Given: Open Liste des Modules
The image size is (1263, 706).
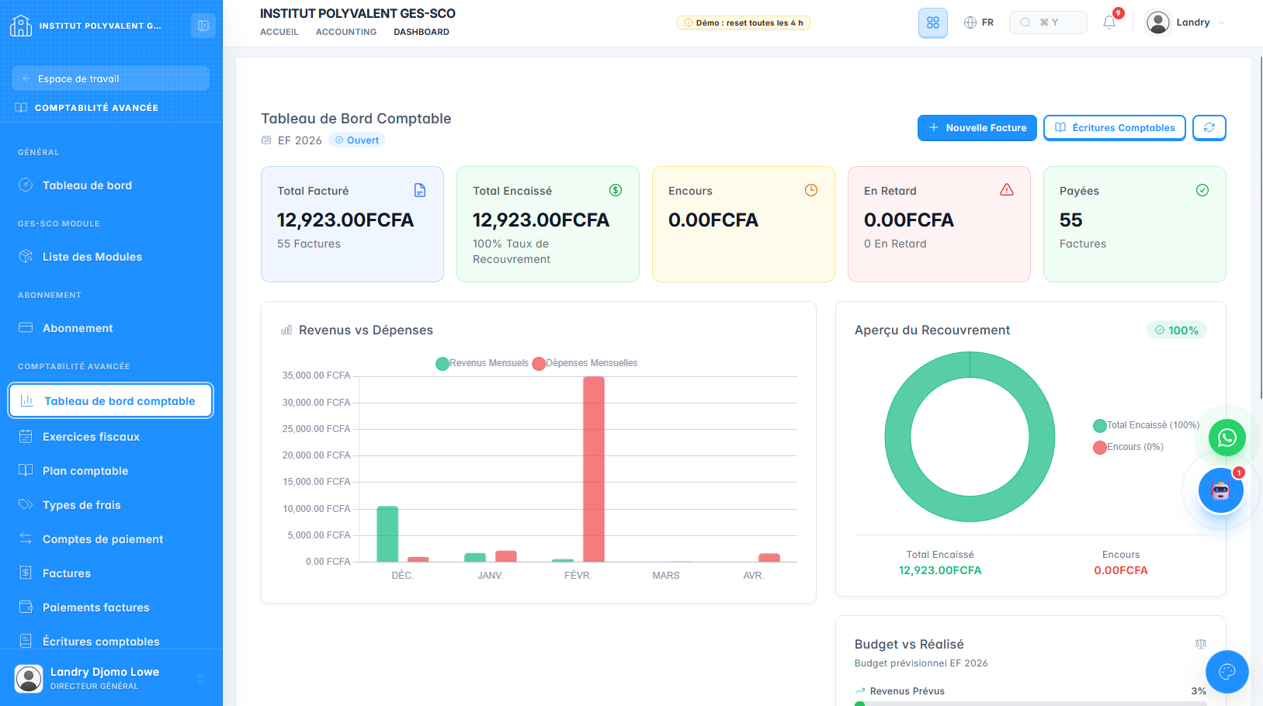Looking at the screenshot, I should click(111, 257).
